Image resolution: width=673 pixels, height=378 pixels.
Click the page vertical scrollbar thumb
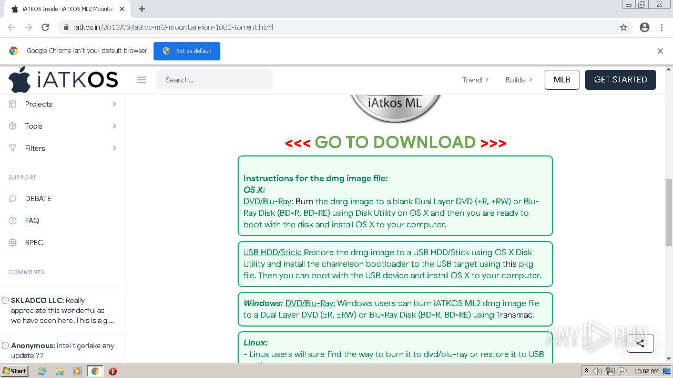669,212
